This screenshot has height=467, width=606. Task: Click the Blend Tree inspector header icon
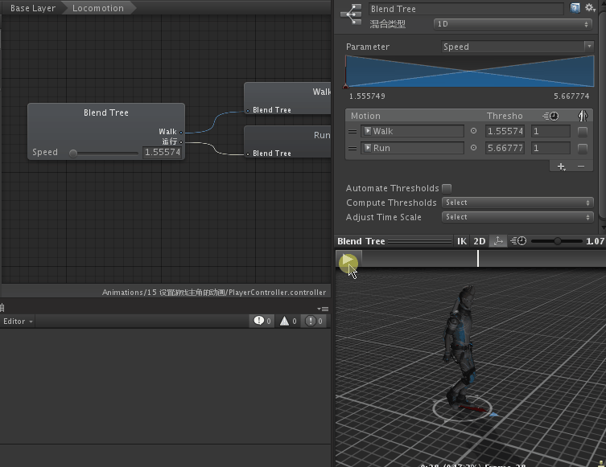coord(351,14)
